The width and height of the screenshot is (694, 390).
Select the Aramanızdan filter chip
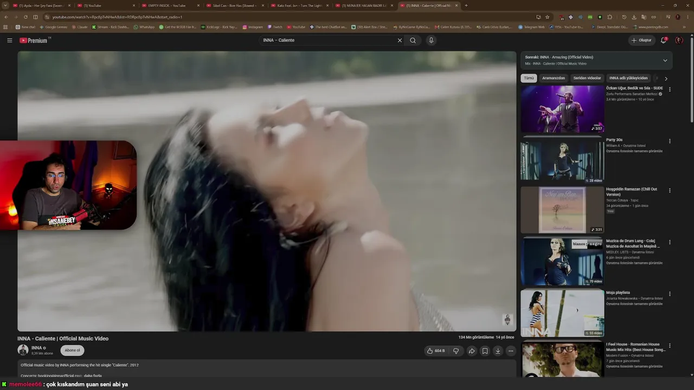point(554,78)
